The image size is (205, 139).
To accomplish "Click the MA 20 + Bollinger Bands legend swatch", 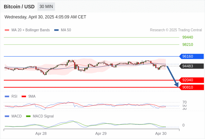I will pyautogui.click(x=7, y=30).
